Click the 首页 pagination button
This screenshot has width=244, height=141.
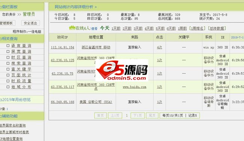click(100, 116)
